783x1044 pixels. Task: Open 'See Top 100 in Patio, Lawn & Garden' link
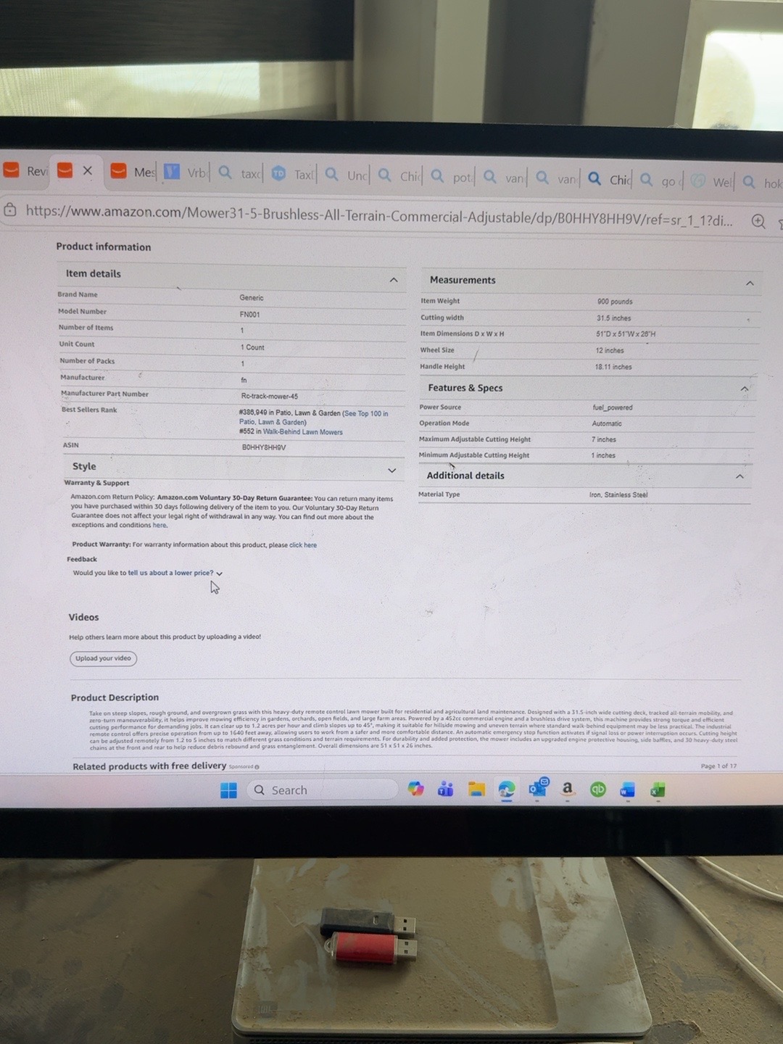click(x=313, y=418)
